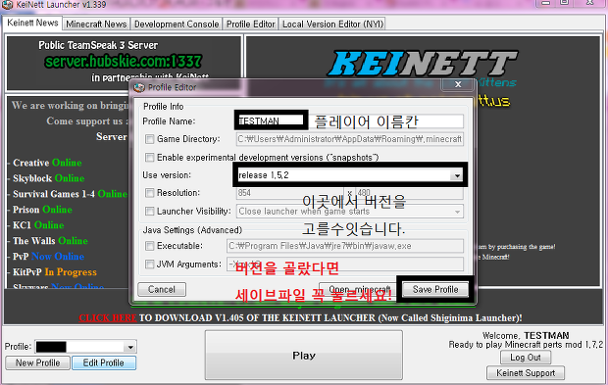Click the Profile Name input field

click(349, 121)
